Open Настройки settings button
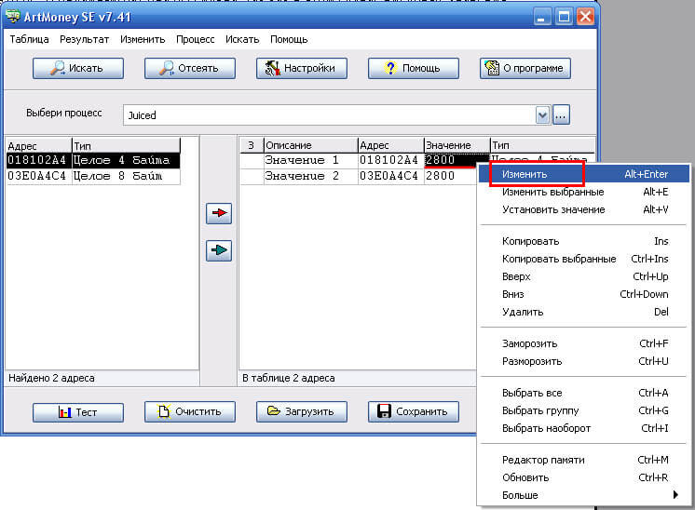Viewport: 695px width, 510px height. [302, 68]
